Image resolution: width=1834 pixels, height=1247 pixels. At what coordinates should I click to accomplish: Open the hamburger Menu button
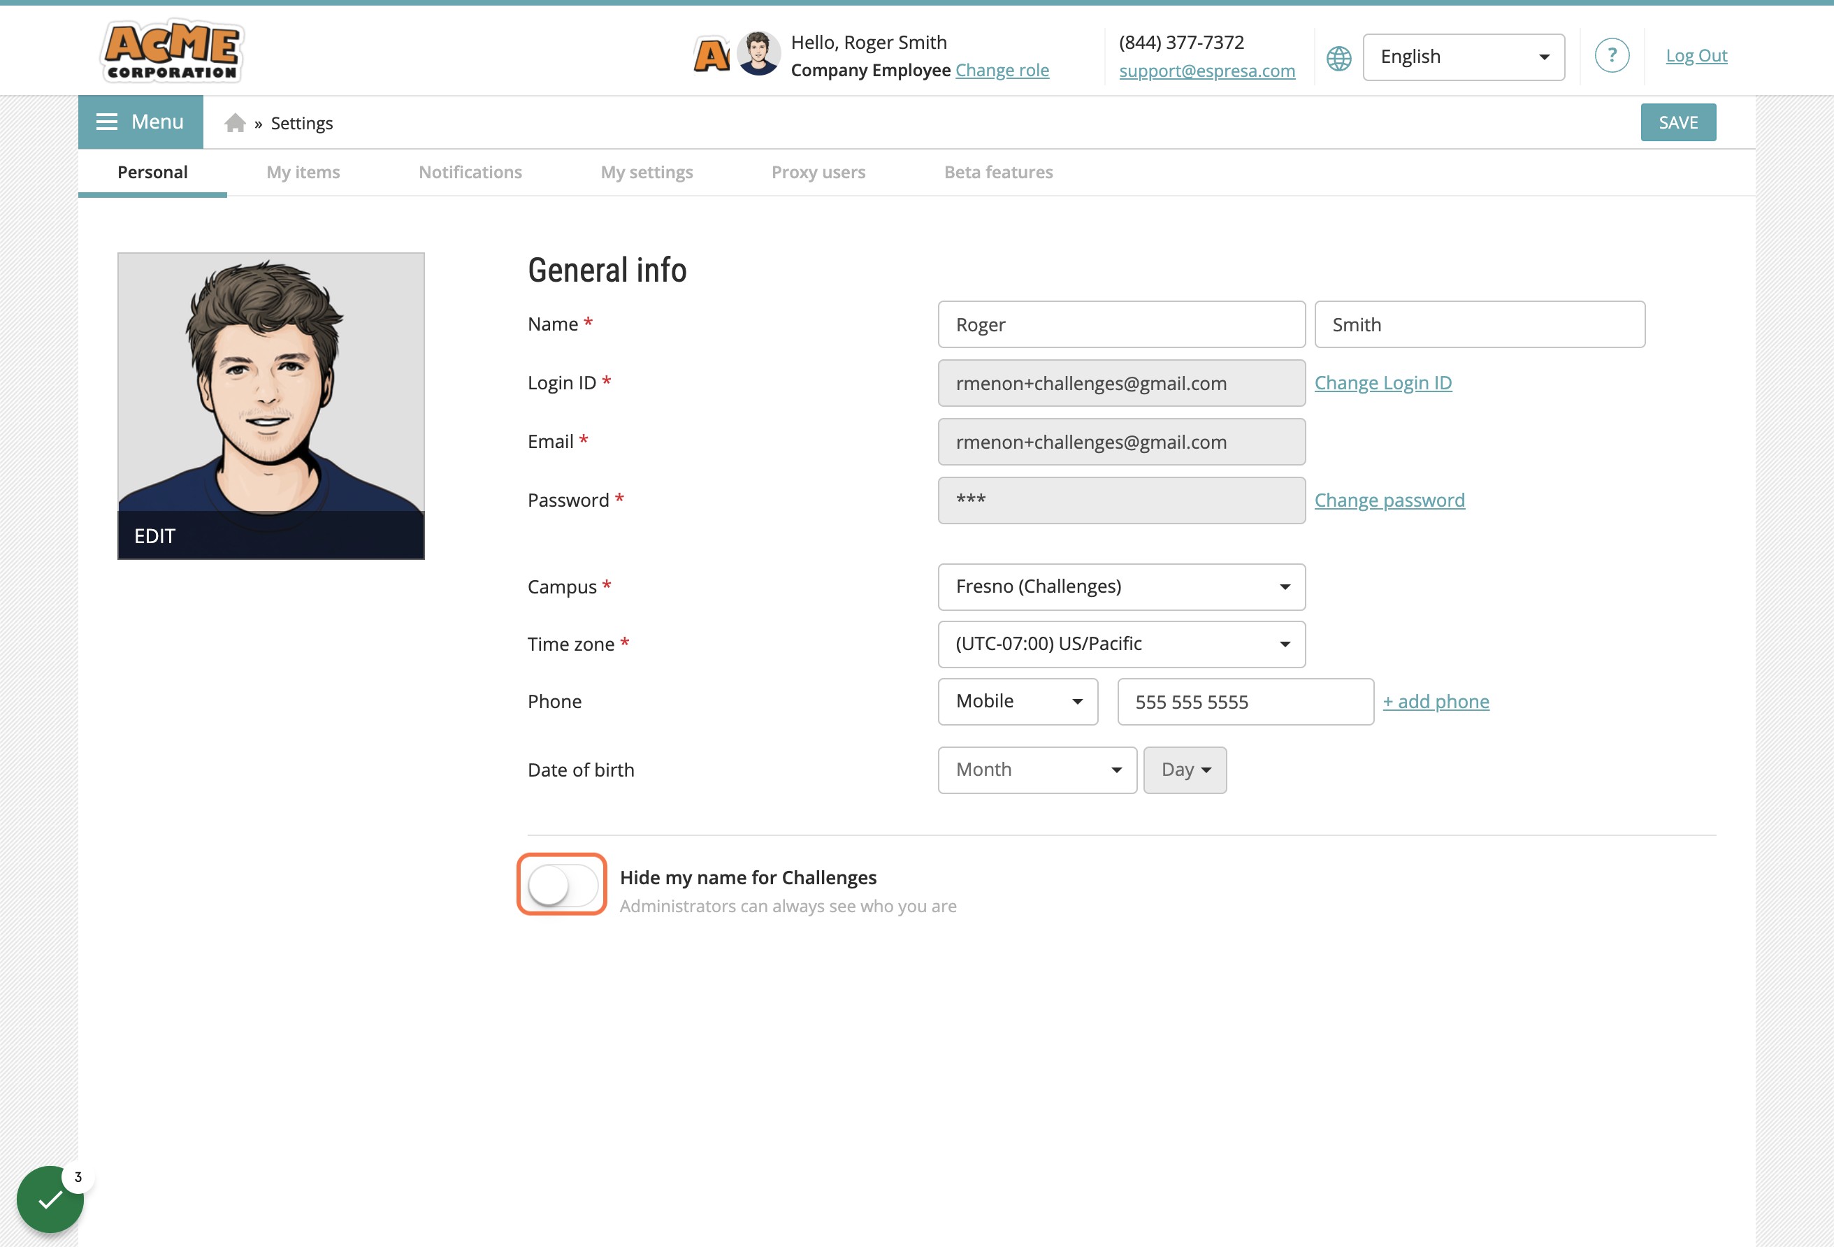coord(140,122)
